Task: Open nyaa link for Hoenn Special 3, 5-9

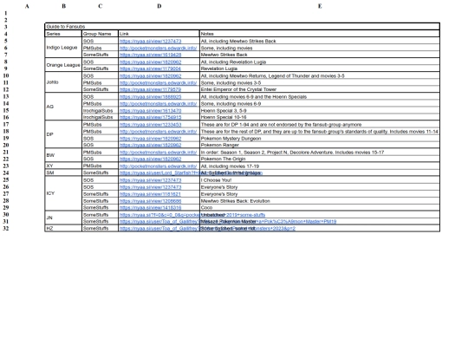Action: coord(151,110)
